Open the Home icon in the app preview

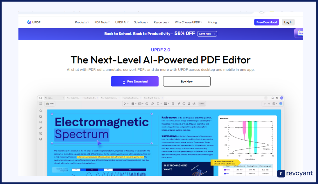tap(41, 98)
